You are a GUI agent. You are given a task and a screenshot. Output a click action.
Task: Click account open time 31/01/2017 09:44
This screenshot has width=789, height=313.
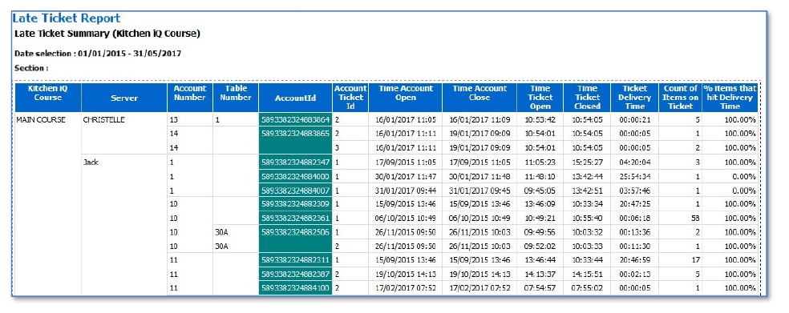[x=406, y=191]
